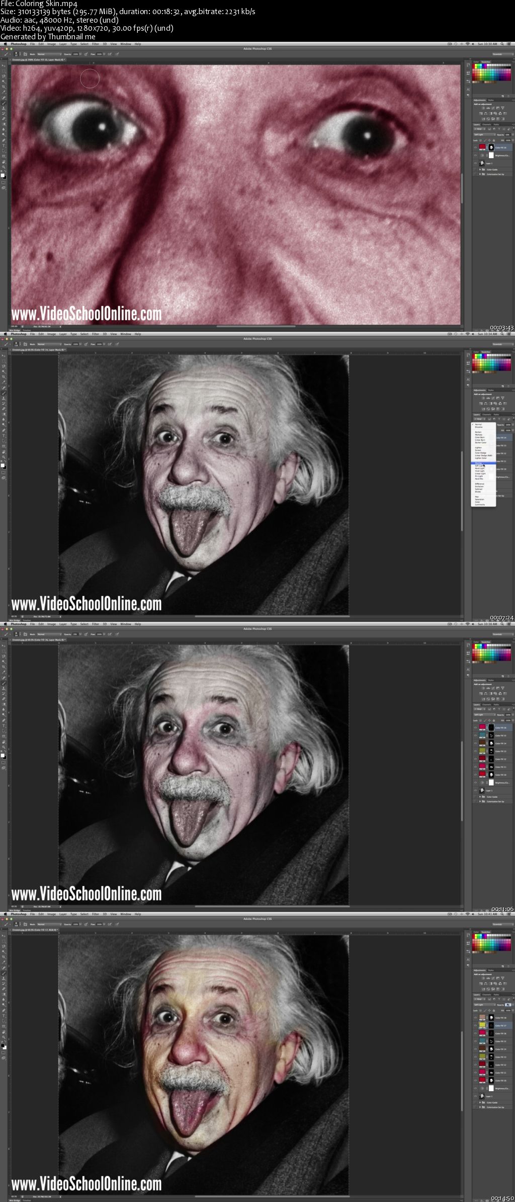Open the Opacity slider arrow in the 00:03:43 frame

click(513, 134)
